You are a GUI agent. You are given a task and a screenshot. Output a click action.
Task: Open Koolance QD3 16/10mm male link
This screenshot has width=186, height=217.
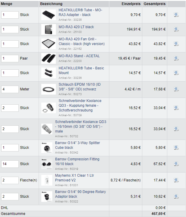[x=81, y=127]
